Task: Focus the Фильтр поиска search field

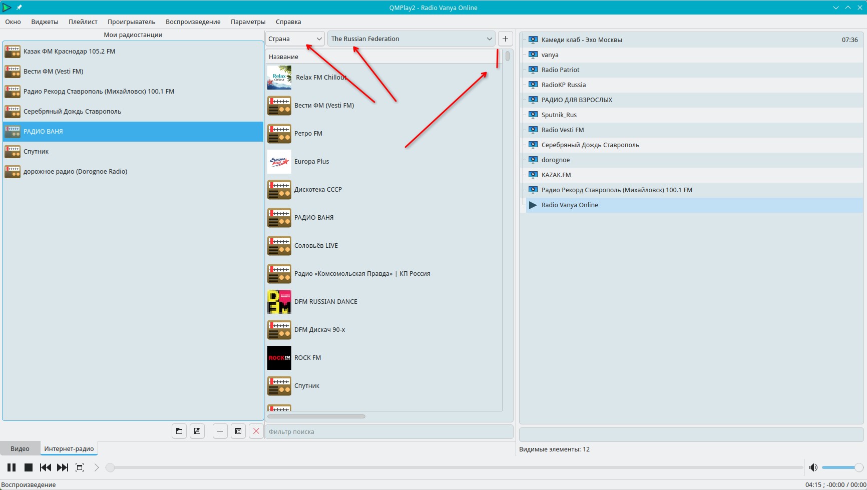Action: [x=389, y=431]
